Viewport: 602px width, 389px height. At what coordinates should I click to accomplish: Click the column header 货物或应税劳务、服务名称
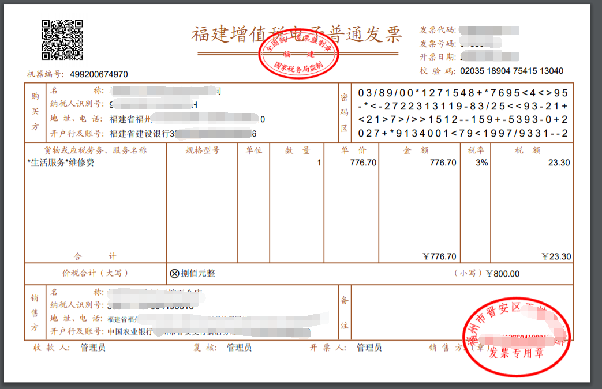click(x=95, y=150)
